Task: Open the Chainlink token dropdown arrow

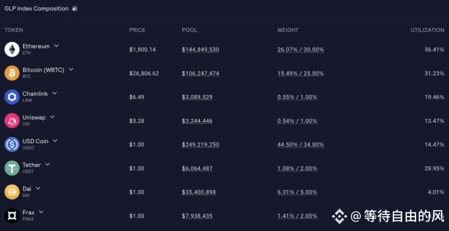Action: tap(54, 93)
